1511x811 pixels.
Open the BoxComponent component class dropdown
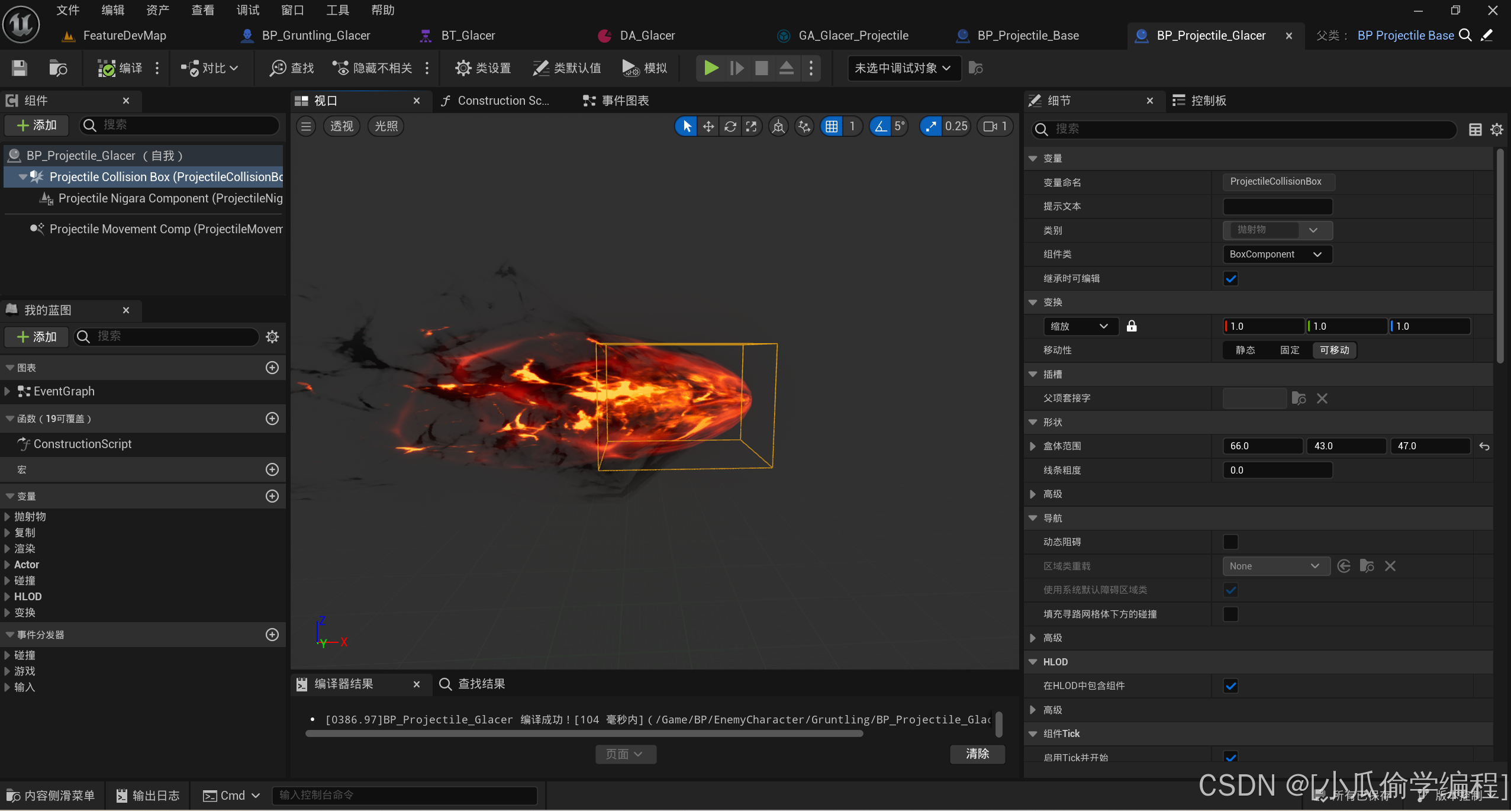1277,254
